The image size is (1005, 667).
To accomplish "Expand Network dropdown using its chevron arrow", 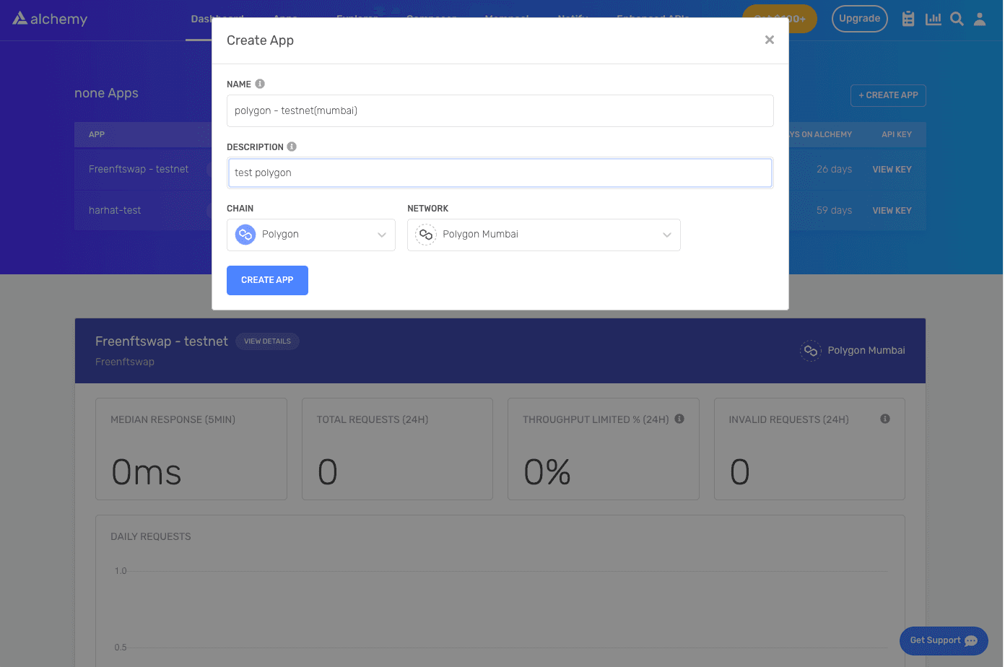I will [x=667, y=235].
